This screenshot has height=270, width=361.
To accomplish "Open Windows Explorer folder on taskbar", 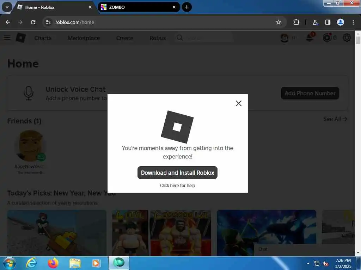I will [x=75, y=263].
